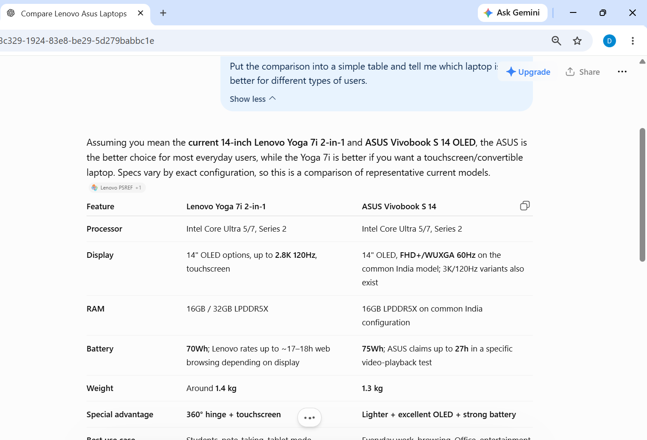
Task: Open the conversation more options menu
Action: click(x=622, y=72)
